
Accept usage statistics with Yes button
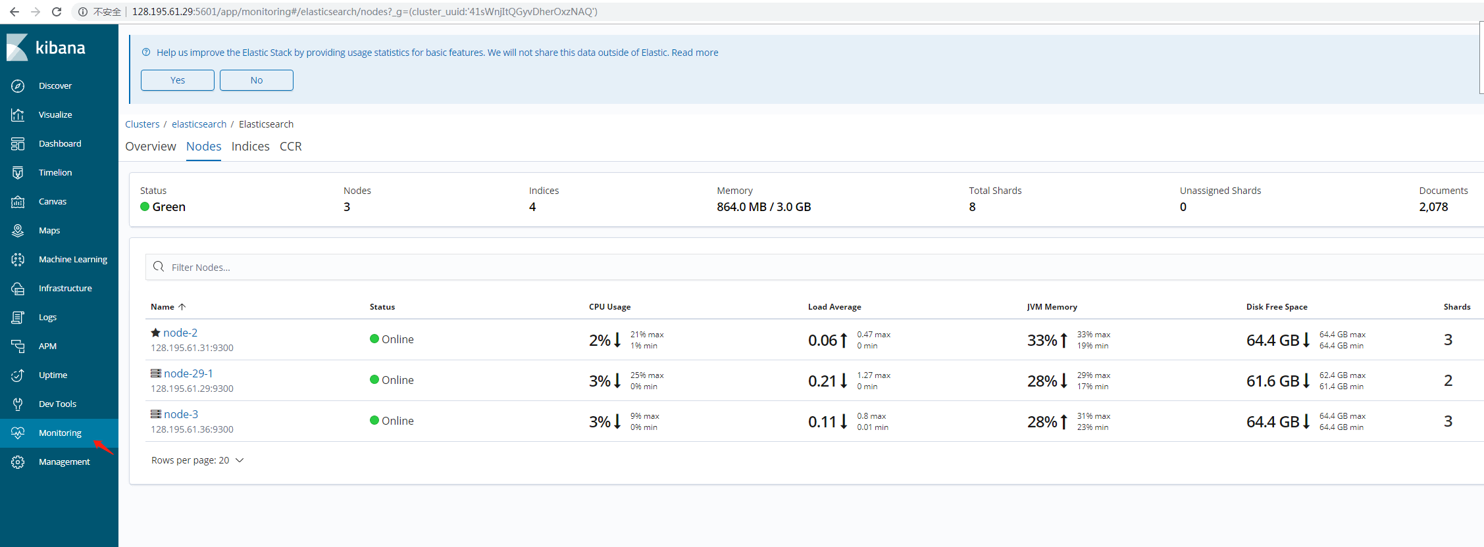178,80
